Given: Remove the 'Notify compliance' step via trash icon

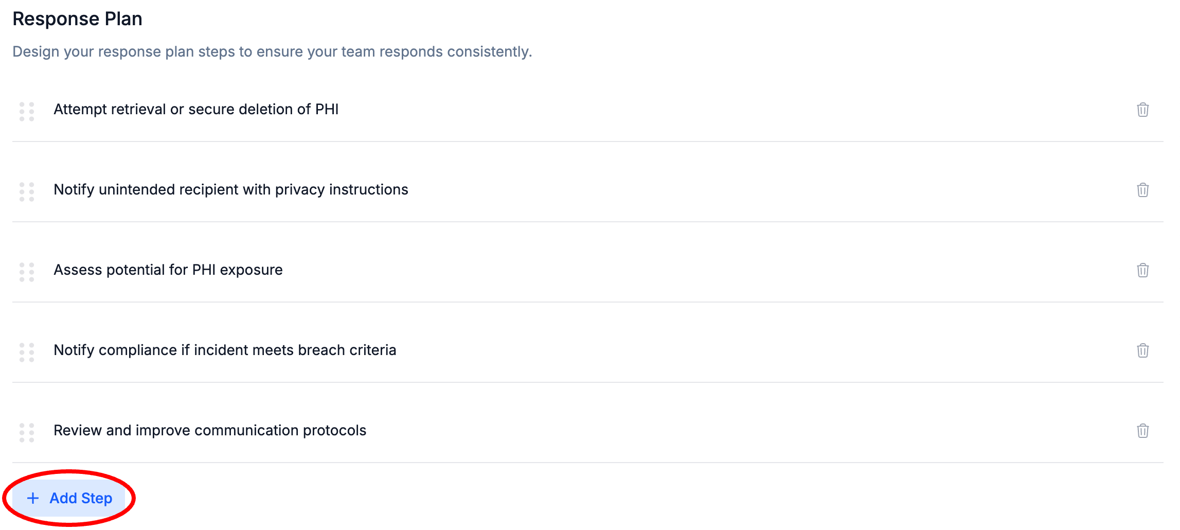Looking at the screenshot, I should (1142, 350).
